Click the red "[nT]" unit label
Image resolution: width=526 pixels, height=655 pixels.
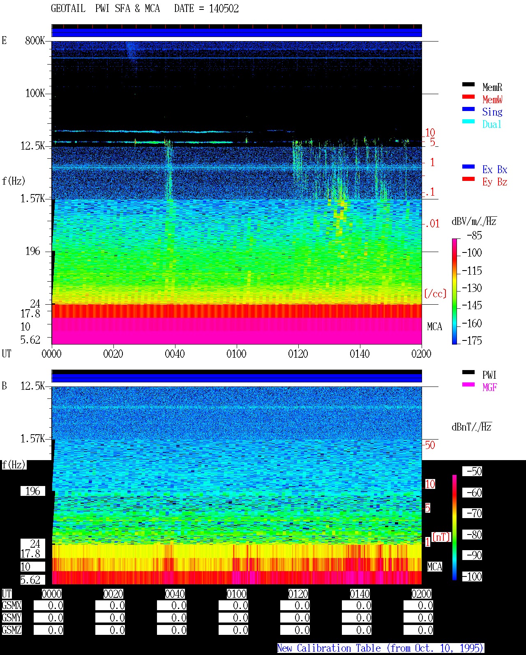(441, 537)
